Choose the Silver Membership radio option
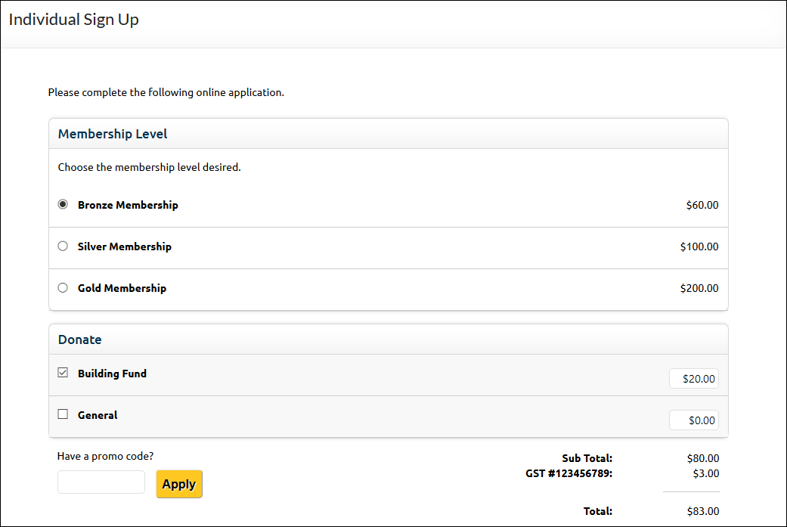This screenshot has width=787, height=527. point(63,246)
